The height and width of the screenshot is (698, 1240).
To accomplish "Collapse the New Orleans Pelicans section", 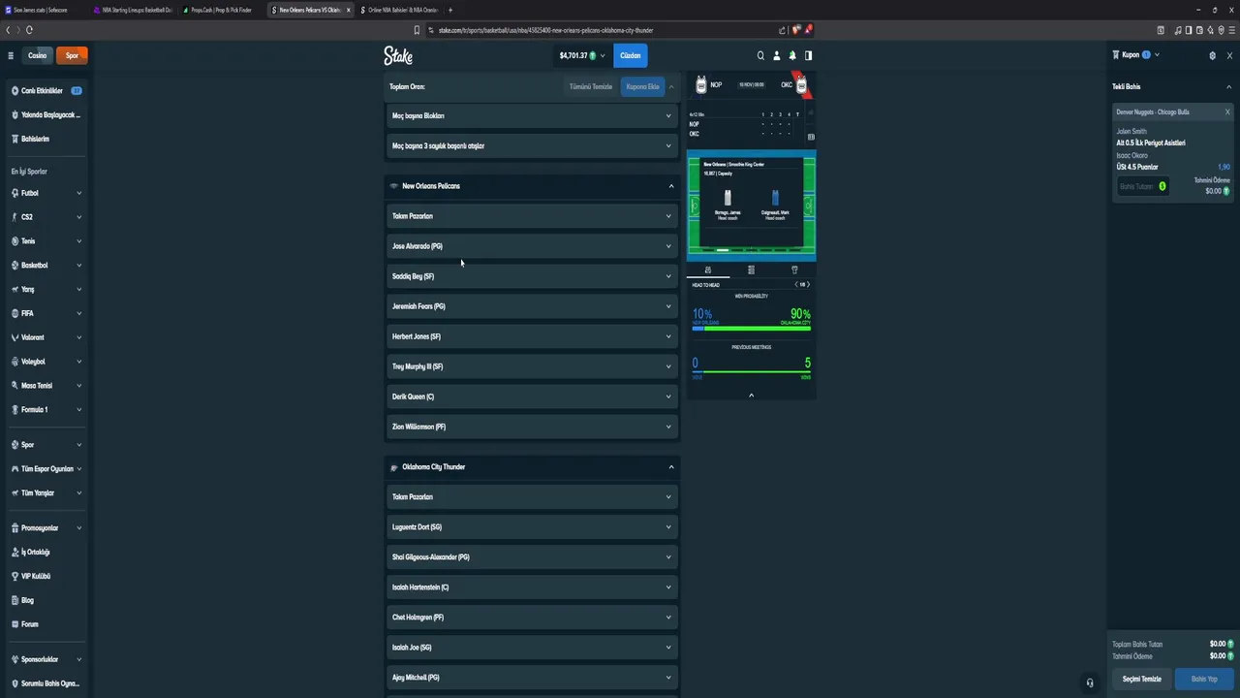I will pyautogui.click(x=532, y=186).
